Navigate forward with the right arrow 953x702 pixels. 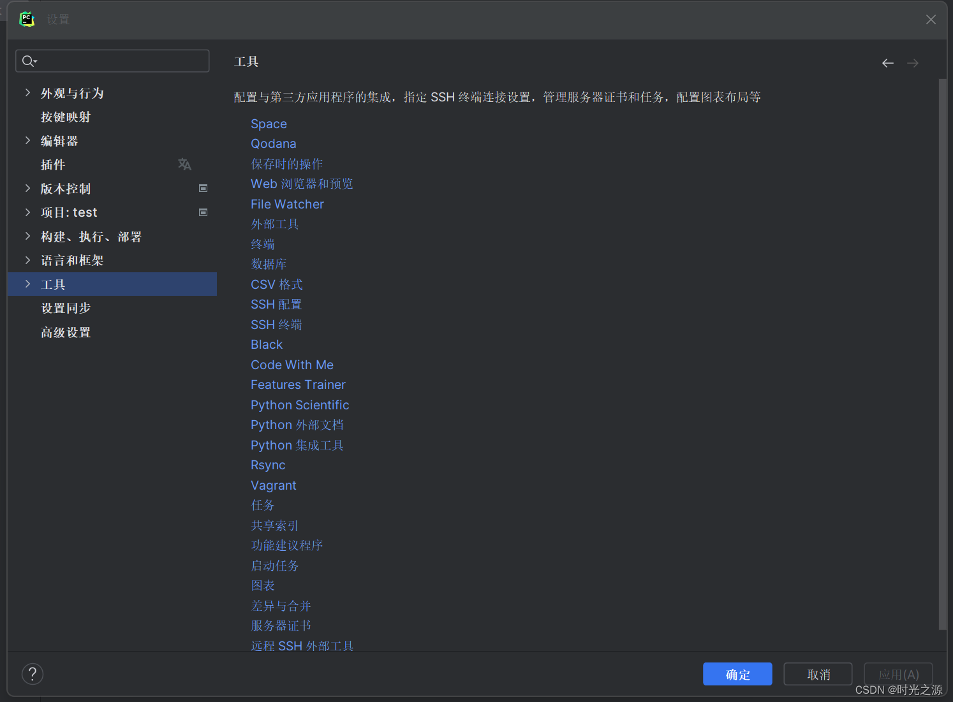point(913,63)
